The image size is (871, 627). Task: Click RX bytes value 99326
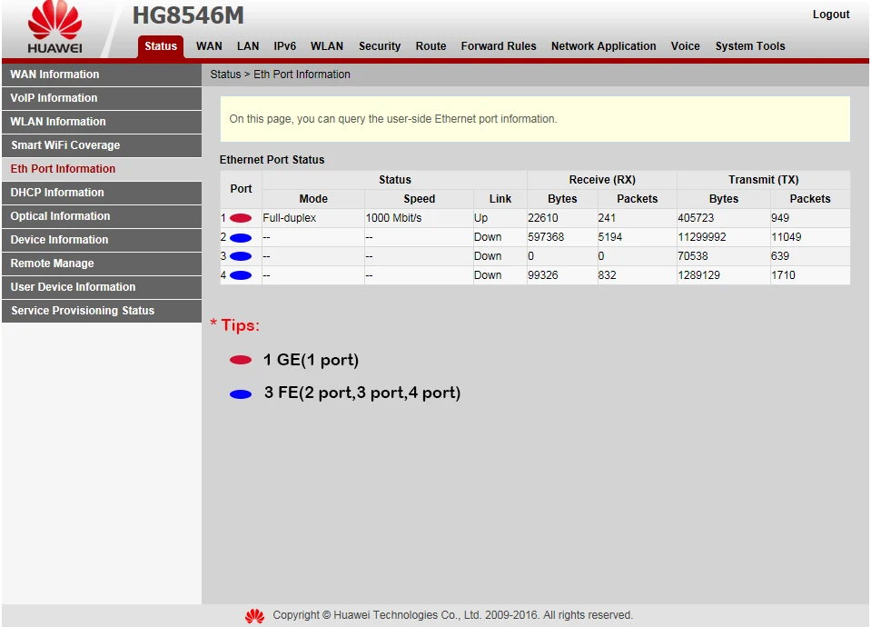[543, 275]
